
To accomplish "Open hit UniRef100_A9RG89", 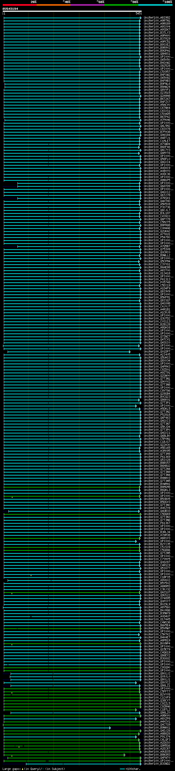I will [157, 24].
